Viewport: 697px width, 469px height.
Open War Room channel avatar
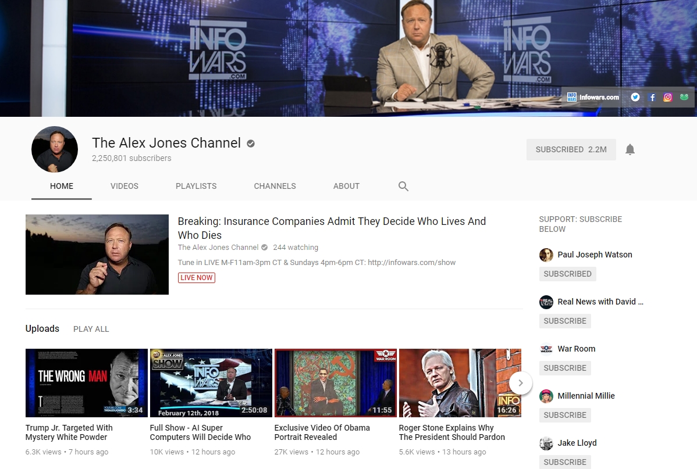click(x=546, y=349)
